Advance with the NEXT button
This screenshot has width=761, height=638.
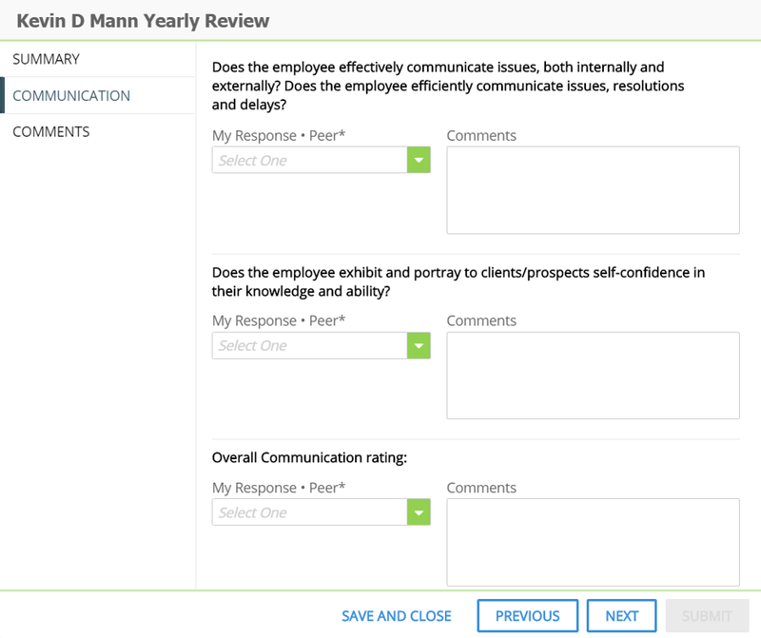pos(622,616)
